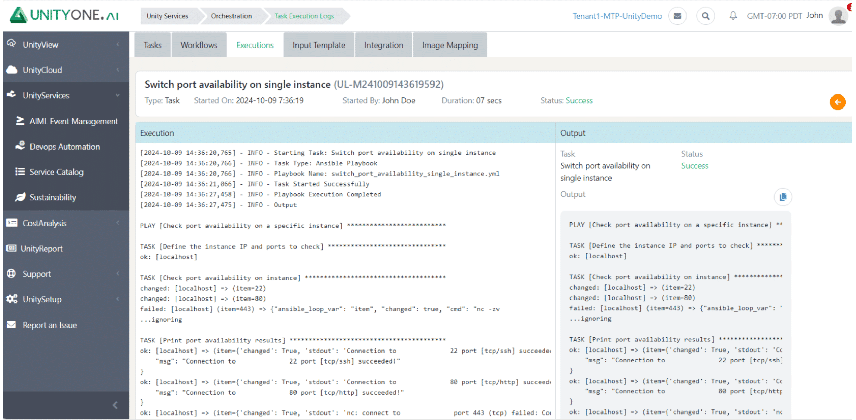Open the John user avatar menu
Viewport: 856px width, 420px height.
(839, 16)
